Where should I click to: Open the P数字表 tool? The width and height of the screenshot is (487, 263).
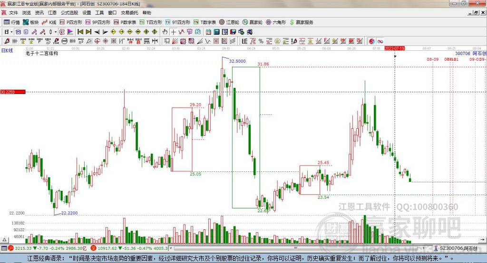(x=125, y=22)
